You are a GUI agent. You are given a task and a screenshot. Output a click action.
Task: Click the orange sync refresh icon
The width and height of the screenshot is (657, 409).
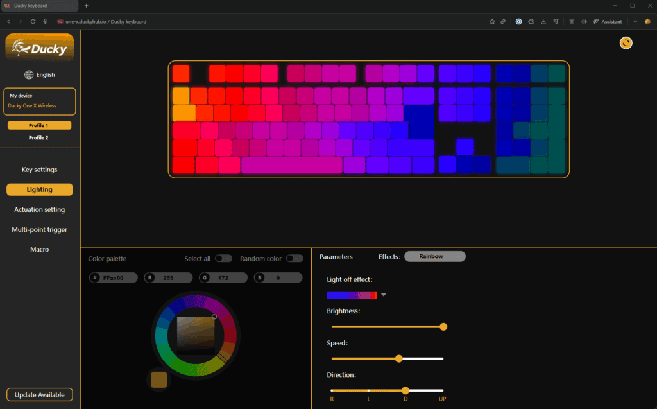coord(626,42)
